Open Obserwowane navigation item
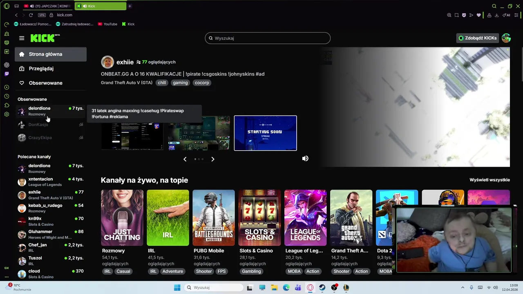Viewport: 523px width, 294px height. pyautogui.click(x=51, y=83)
